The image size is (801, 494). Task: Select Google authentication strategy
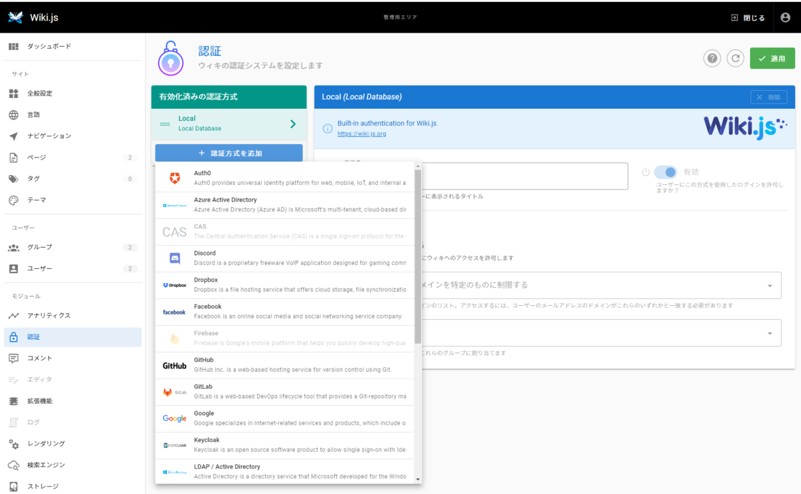point(284,419)
